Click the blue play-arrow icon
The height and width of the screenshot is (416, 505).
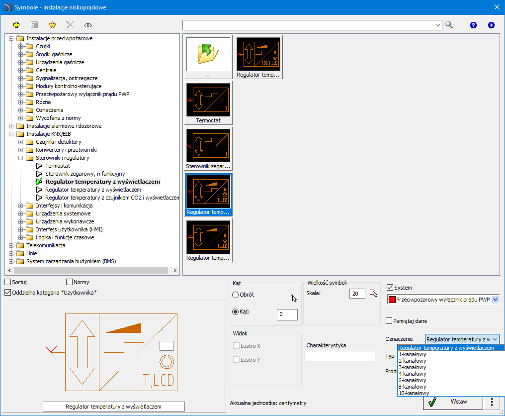click(x=491, y=25)
